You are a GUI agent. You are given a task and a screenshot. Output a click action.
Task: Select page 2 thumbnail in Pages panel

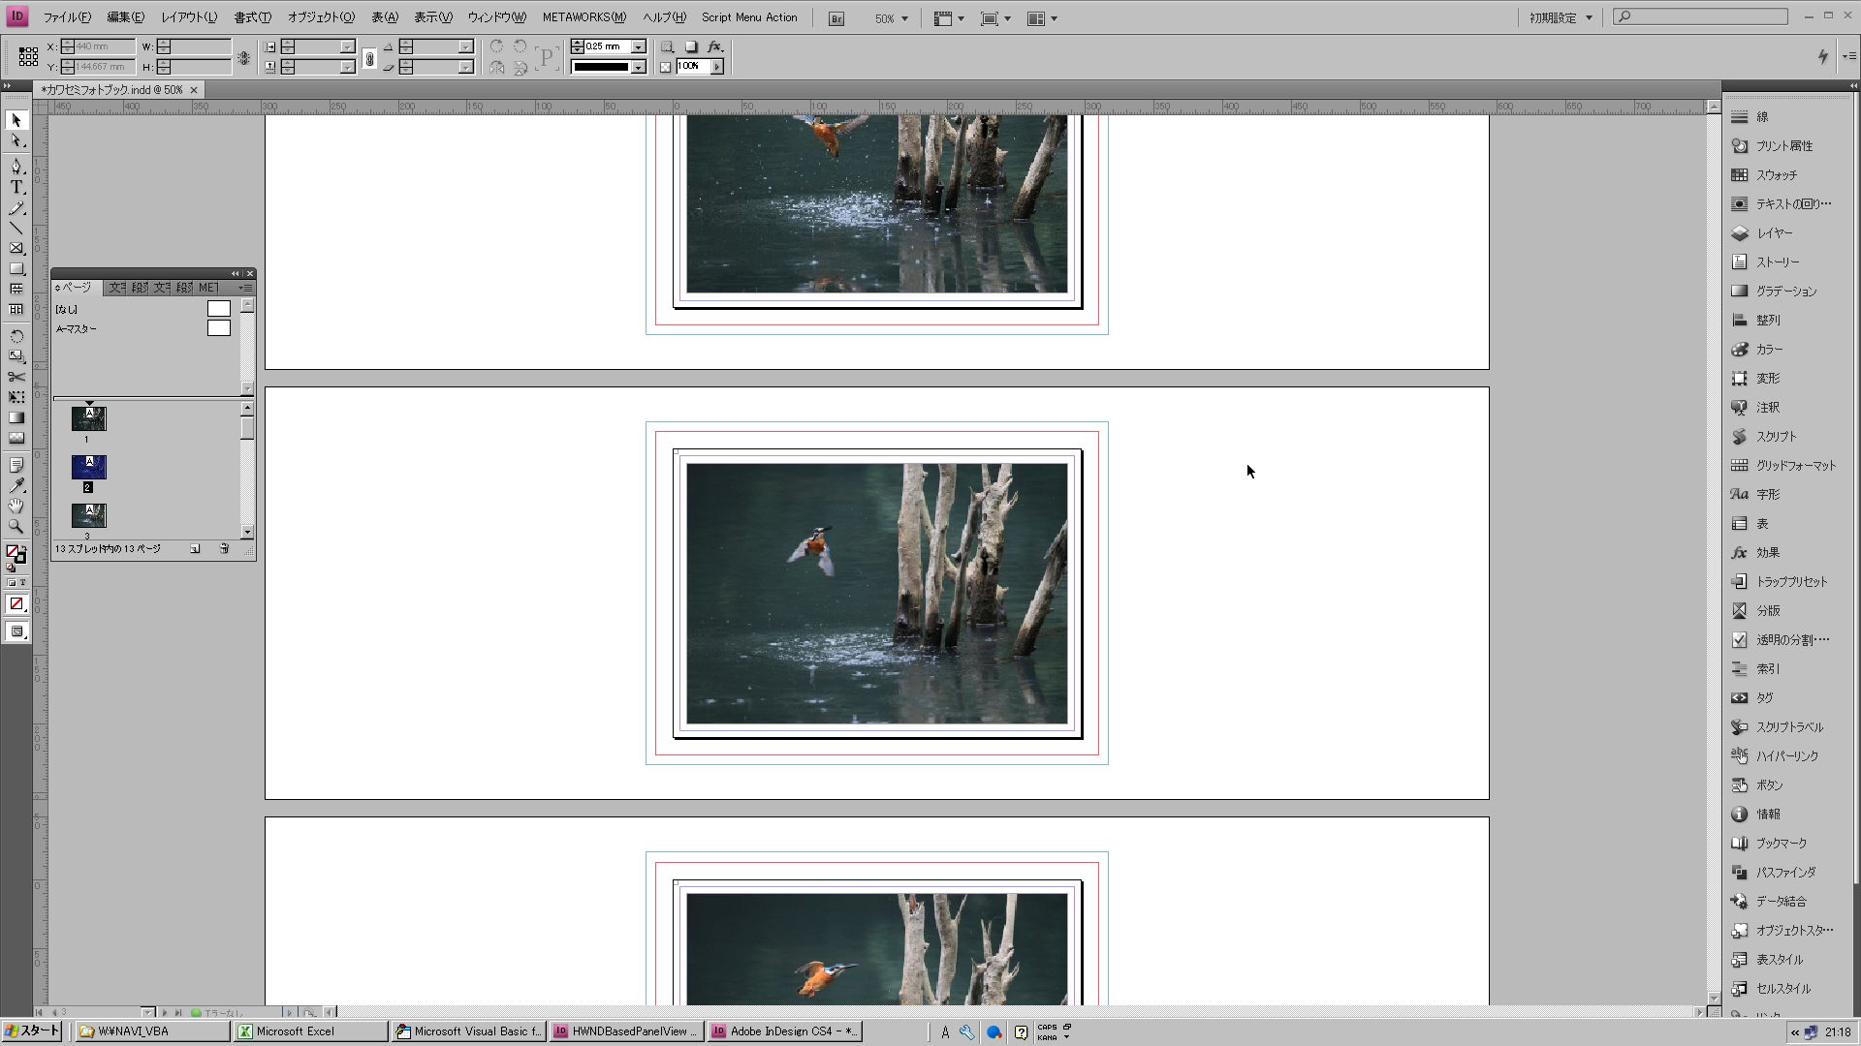[x=89, y=468]
